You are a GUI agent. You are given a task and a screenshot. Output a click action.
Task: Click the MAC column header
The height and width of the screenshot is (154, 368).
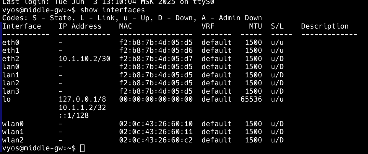126,26
